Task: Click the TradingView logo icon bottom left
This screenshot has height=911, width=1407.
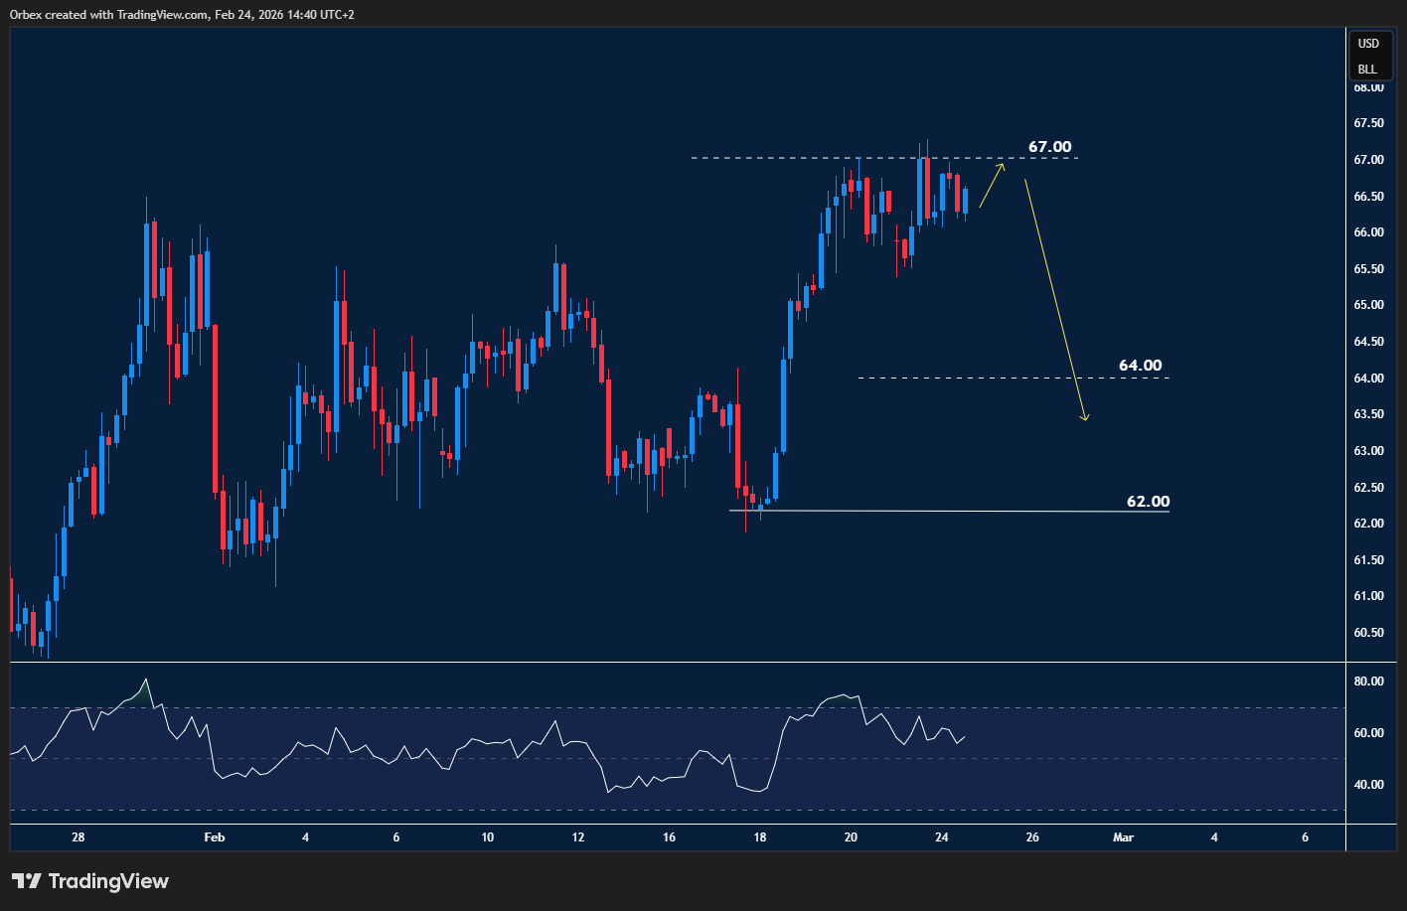Action: pos(29,880)
